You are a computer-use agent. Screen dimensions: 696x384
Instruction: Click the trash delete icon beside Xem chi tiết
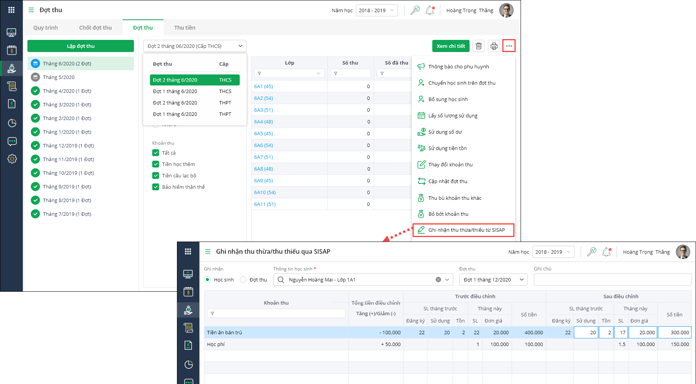479,46
